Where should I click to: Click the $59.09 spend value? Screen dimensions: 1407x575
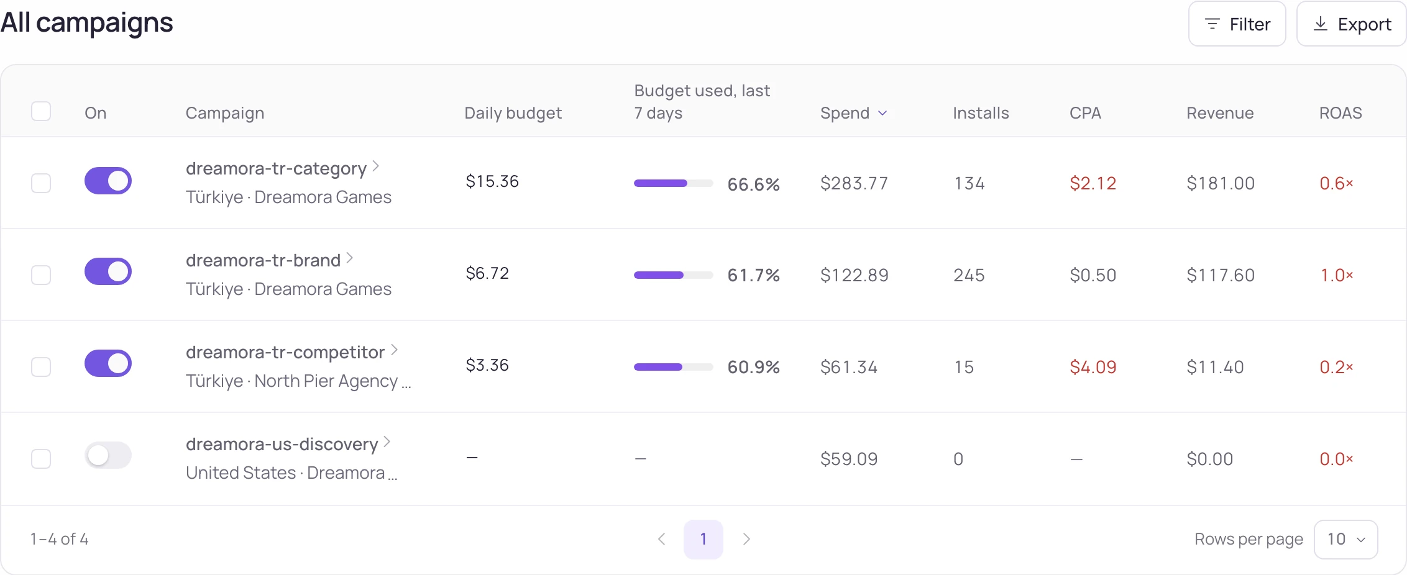tap(849, 459)
